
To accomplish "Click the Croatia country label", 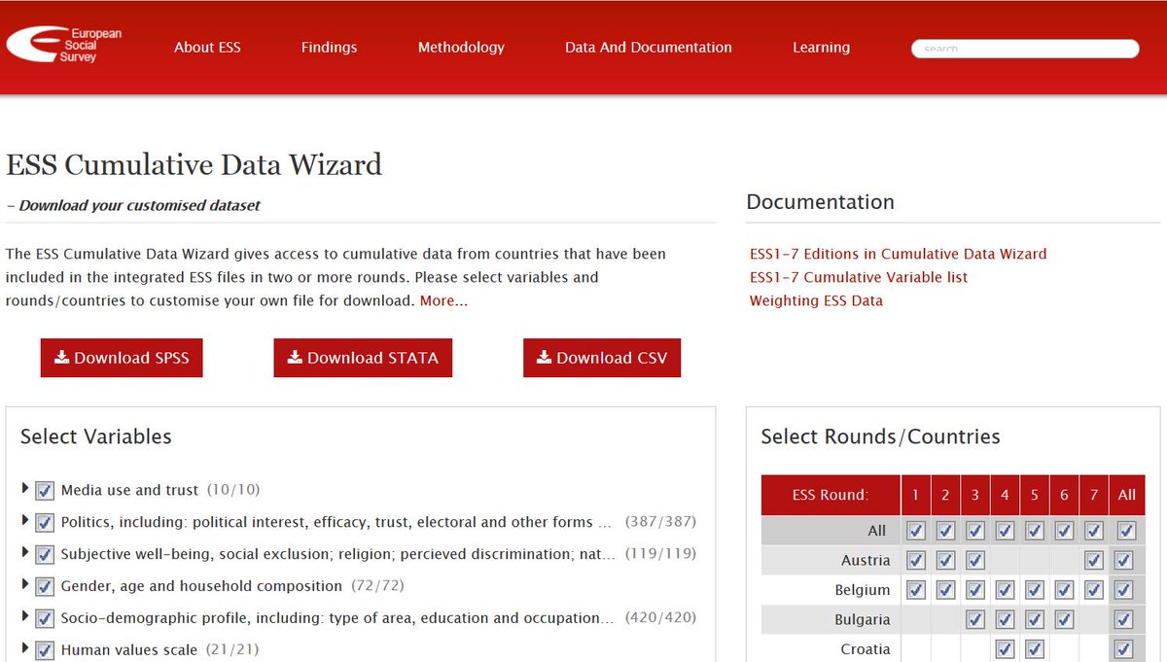I will (866, 649).
